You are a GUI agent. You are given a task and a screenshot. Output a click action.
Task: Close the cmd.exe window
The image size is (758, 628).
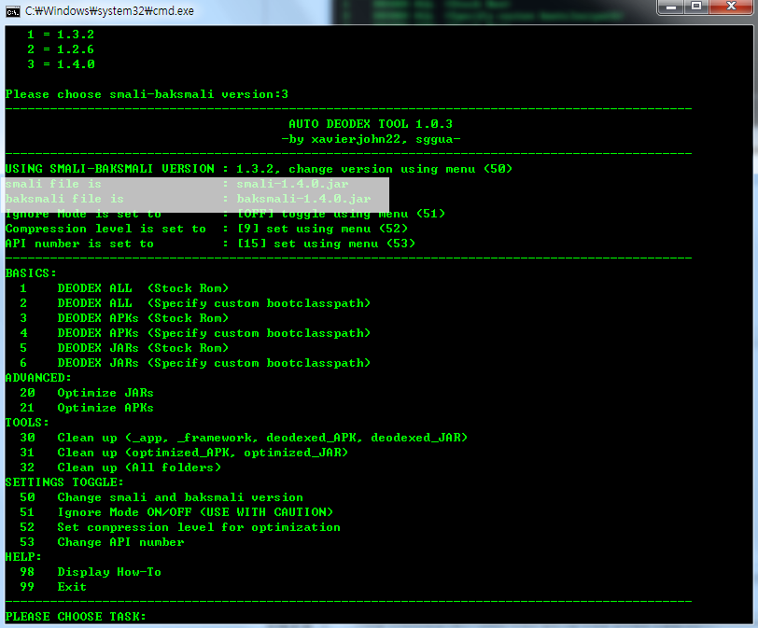[x=730, y=7]
